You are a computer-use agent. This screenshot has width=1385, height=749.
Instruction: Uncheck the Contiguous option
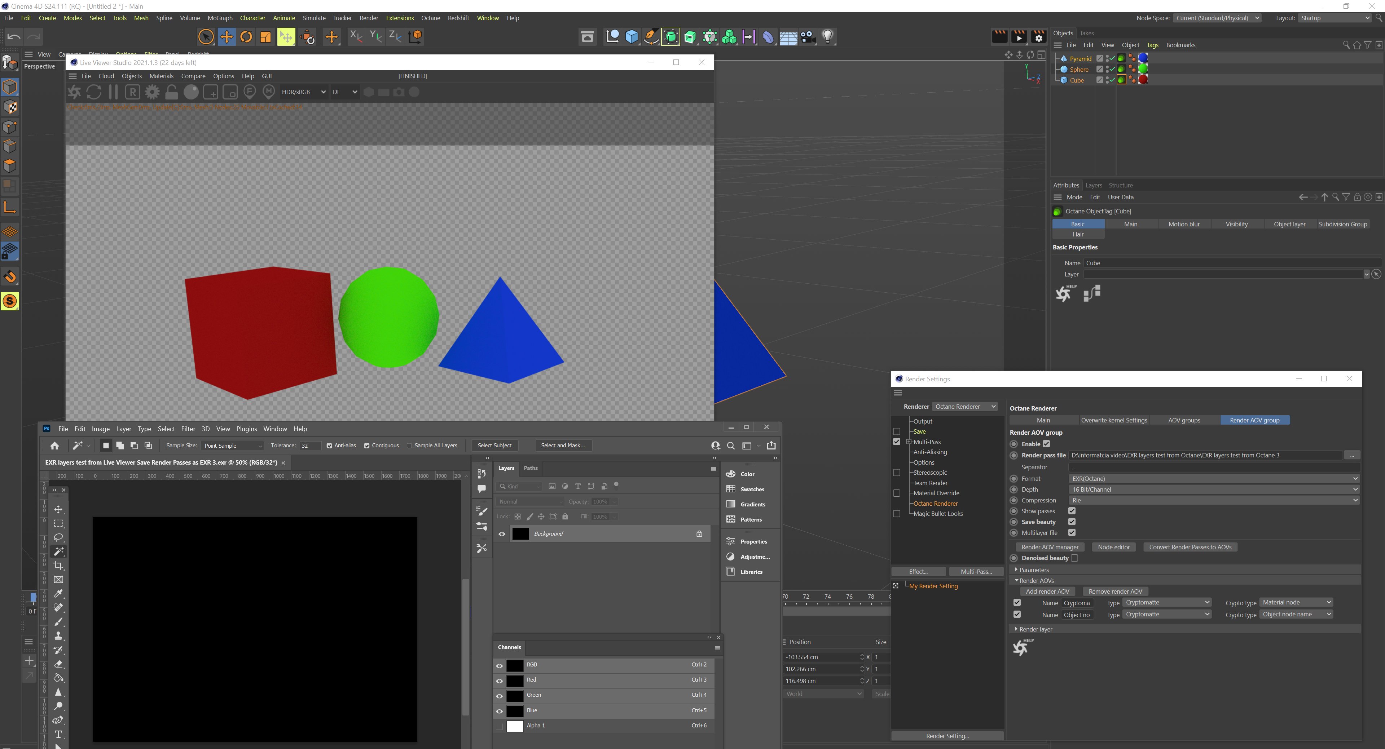[367, 446]
